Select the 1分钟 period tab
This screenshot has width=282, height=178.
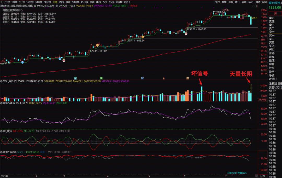[x=14, y=2]
